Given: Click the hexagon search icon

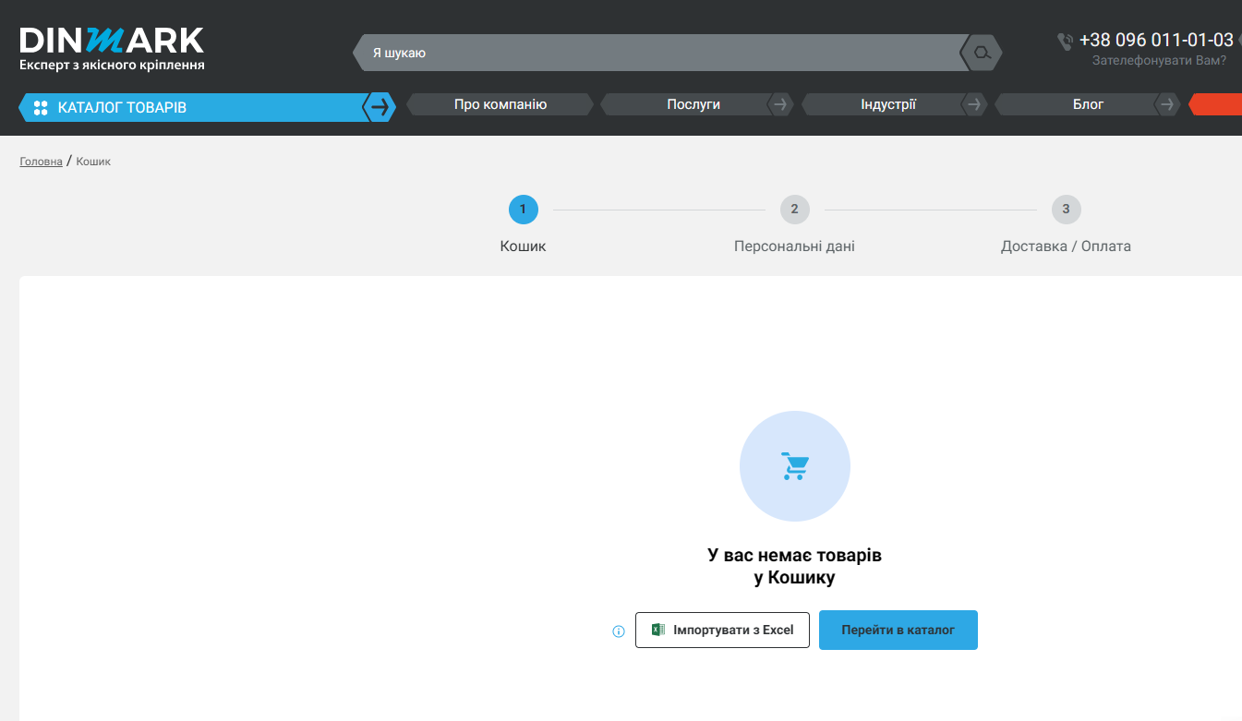Looking at the screenshot, I should coord(982,53).
